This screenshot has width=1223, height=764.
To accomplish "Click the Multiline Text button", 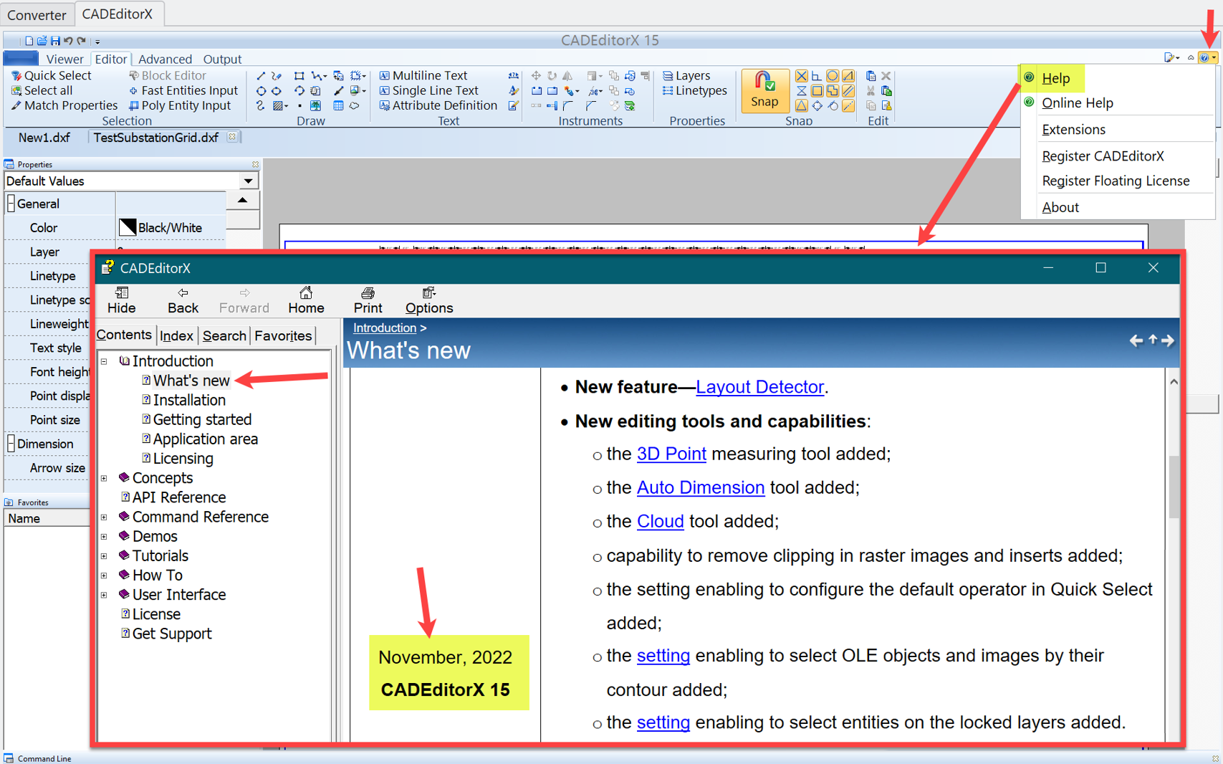I will click(423, 76).
